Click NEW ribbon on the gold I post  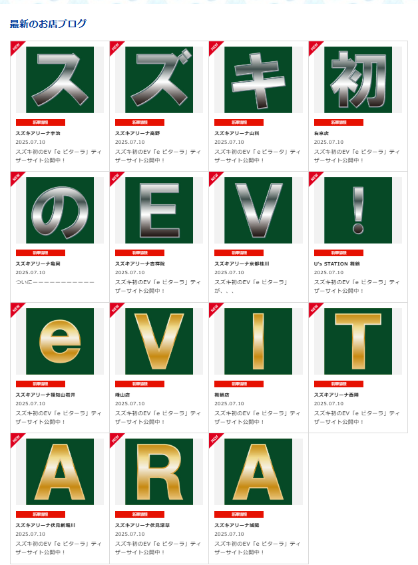(215, 309)
